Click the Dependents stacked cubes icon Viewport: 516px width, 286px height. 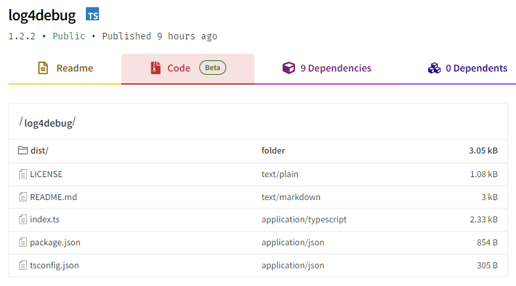tap(434, 68)
